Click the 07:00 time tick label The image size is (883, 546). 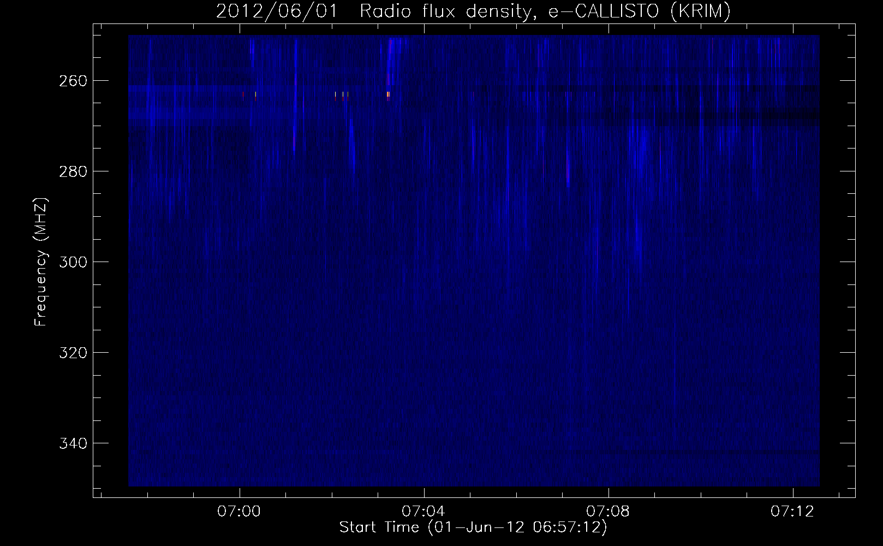[x=240, y=512]
